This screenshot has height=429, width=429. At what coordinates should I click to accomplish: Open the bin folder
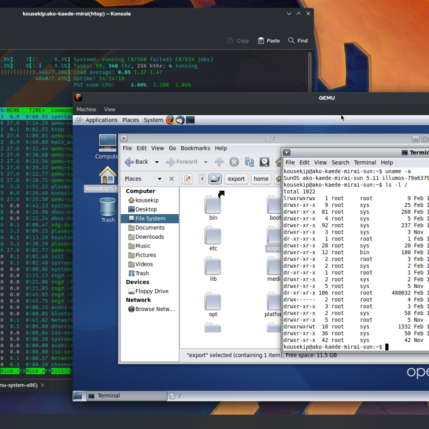[213, 207]
